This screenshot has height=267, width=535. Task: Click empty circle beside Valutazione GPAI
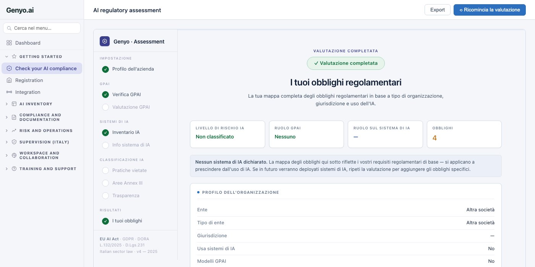pos(105,107)
